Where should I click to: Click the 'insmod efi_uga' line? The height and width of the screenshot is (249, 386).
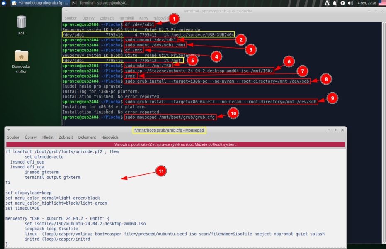[x=27, y=167]
